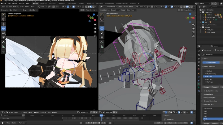Toggle material preview shading in left viewport
223x125 pixels.
point(91,7)
